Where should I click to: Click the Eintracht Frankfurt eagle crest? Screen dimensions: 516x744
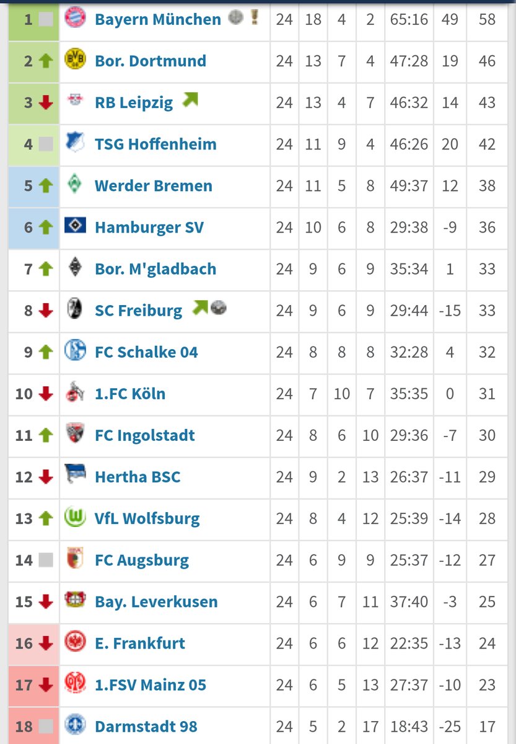pos(75,642)
